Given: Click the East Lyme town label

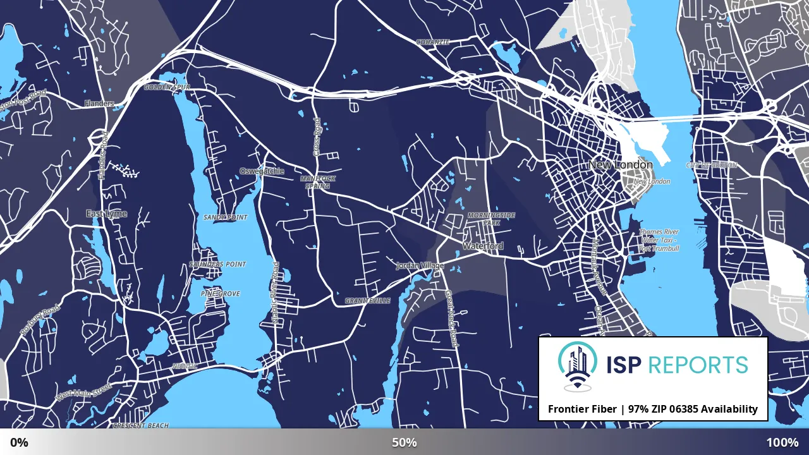Looking at the screenshot, I should 106,214.
